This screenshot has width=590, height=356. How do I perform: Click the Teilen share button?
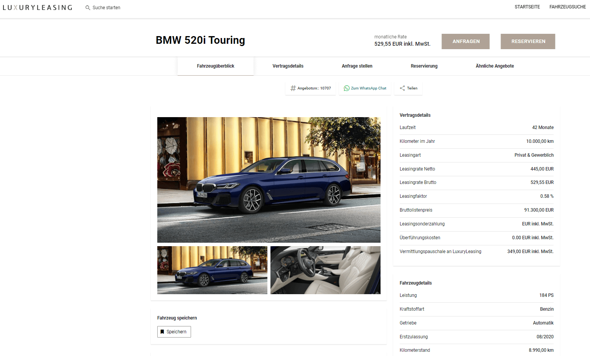tap(409, 88)
